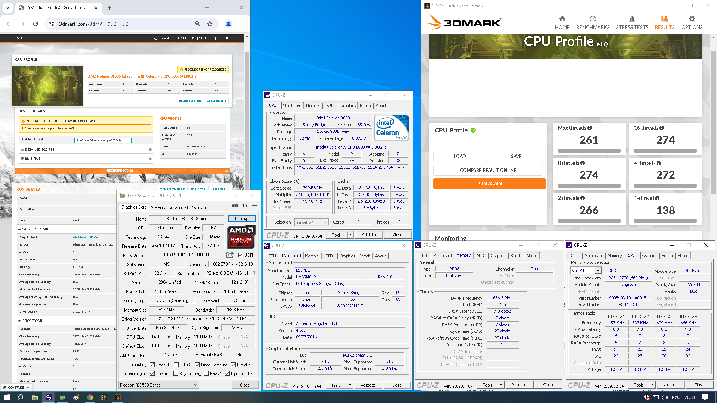Toggle the OpenCL checkbox
The width and height of the screenshot is (717, 403).
[152, 365]
